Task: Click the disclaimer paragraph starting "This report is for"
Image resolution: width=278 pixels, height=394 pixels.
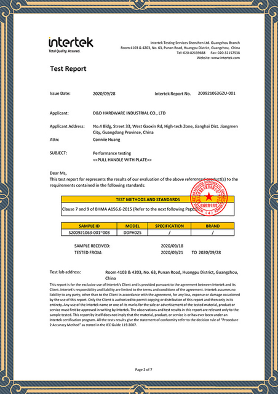Action: click(145, 305)
